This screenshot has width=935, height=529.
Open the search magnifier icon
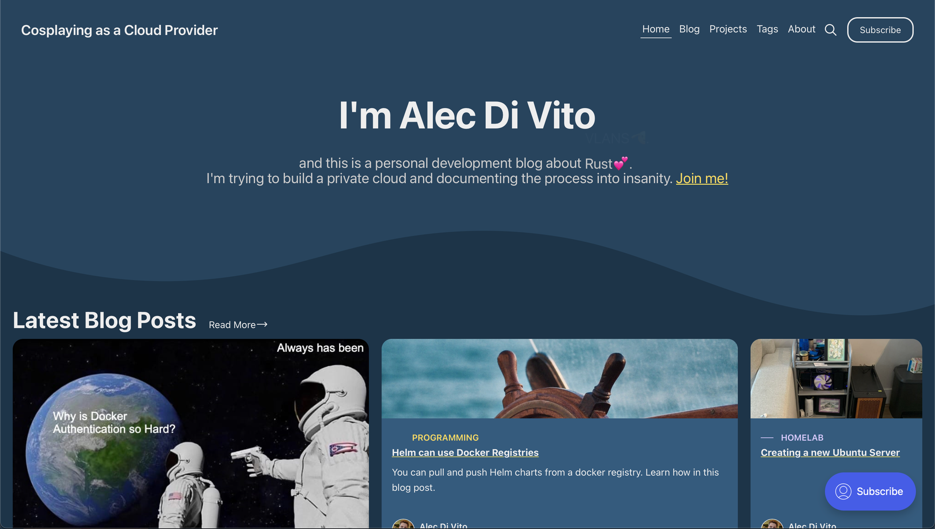(830, 30)
